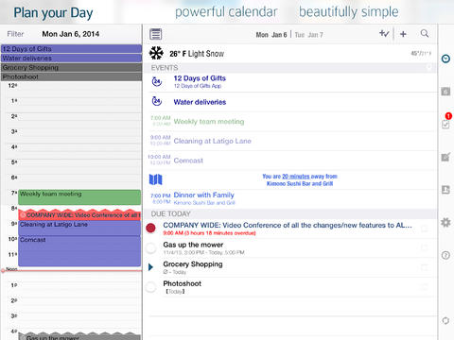
Task: Expand the Grocery Shopping task triangle
Action: (150, 267)
